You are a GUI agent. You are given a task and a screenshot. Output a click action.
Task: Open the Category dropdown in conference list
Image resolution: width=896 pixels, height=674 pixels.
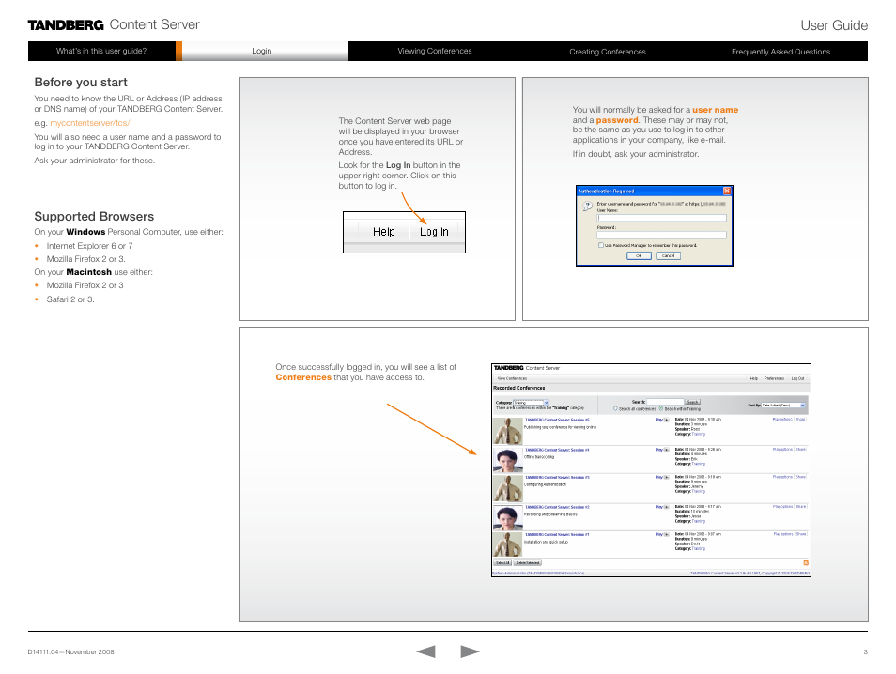[x=531, y=403]
